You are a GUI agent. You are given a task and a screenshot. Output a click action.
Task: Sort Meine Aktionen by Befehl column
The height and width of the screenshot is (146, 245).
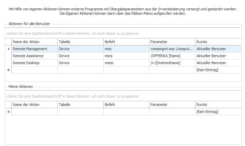(126, 105)
